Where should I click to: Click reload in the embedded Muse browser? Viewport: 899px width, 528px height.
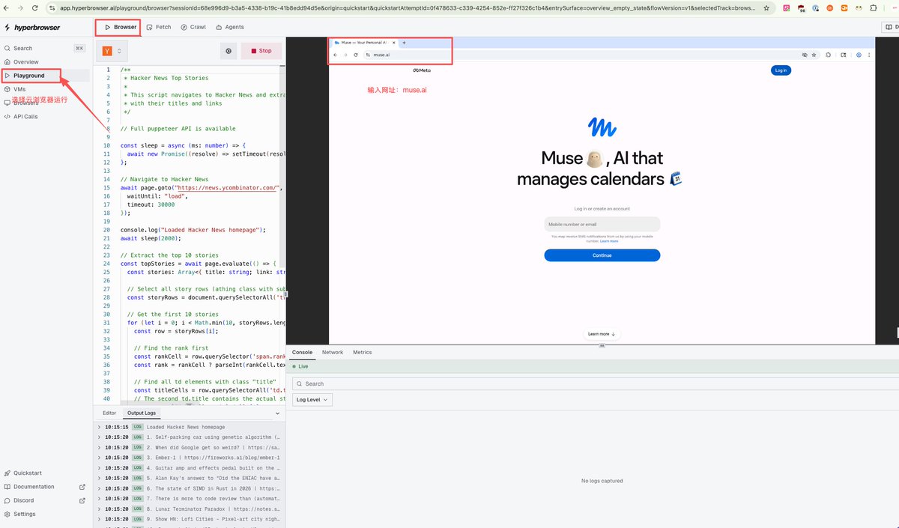(x=356, y=55)
